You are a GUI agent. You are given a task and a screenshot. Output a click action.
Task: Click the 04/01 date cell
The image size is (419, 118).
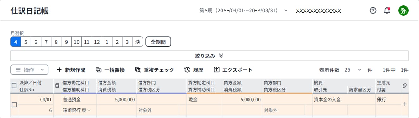click(35, 99)
